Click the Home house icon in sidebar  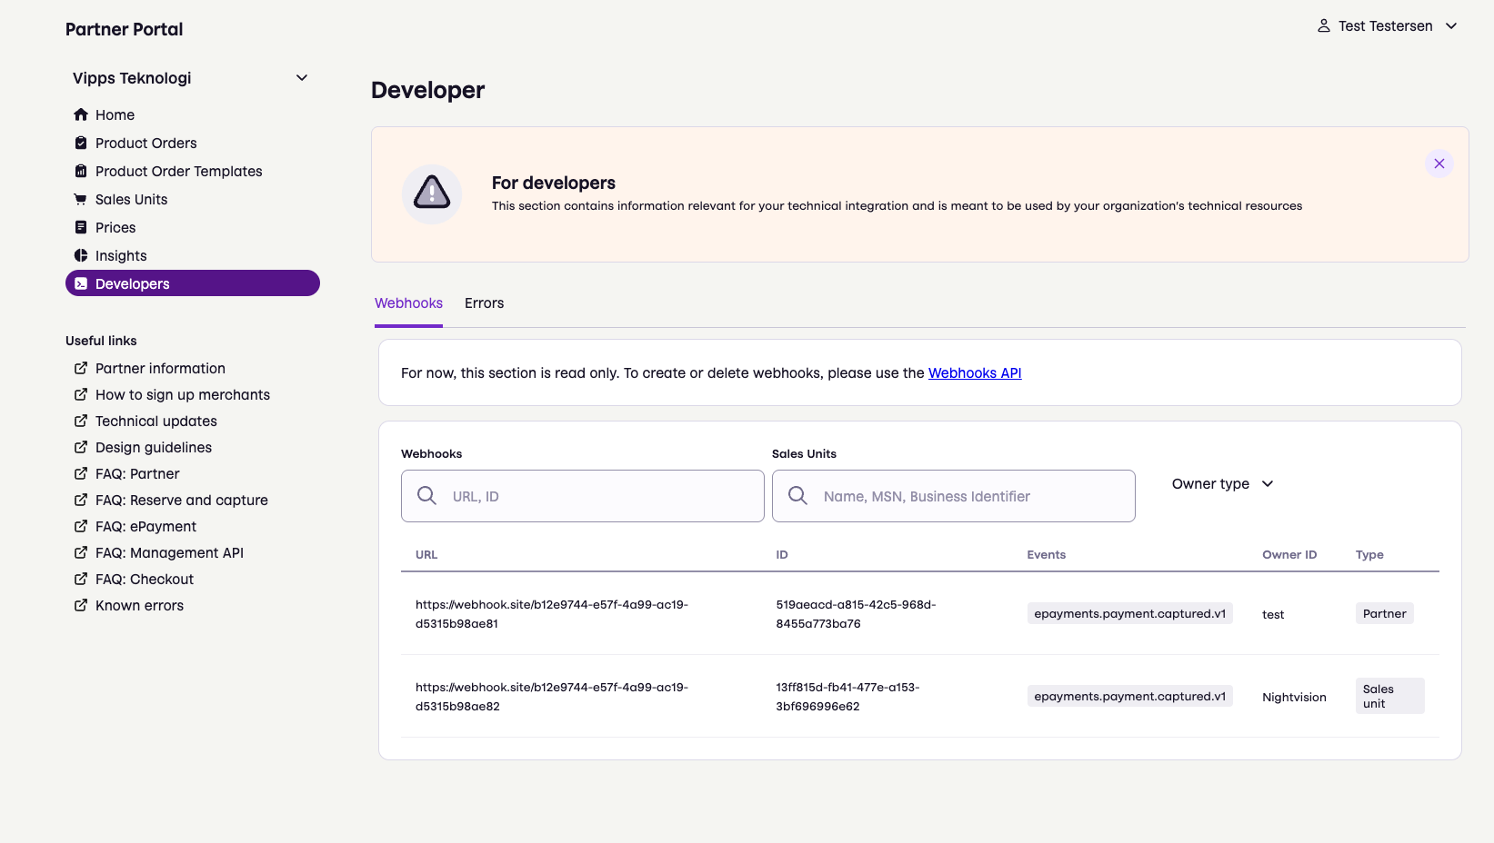point(81,114)
